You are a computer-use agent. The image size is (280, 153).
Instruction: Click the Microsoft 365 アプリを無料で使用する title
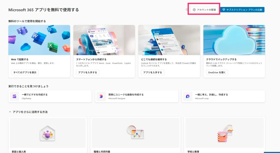point(43,10)
